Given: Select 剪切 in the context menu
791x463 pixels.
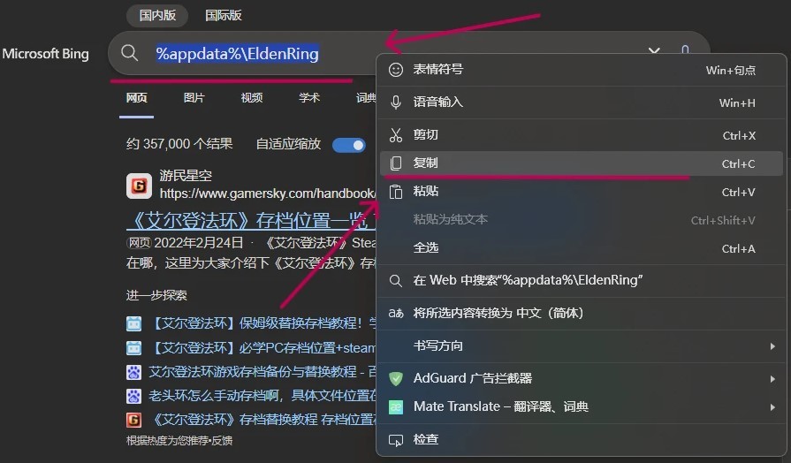Looking at the screenshot, I should pyautogui.click(x=581, y=135).
